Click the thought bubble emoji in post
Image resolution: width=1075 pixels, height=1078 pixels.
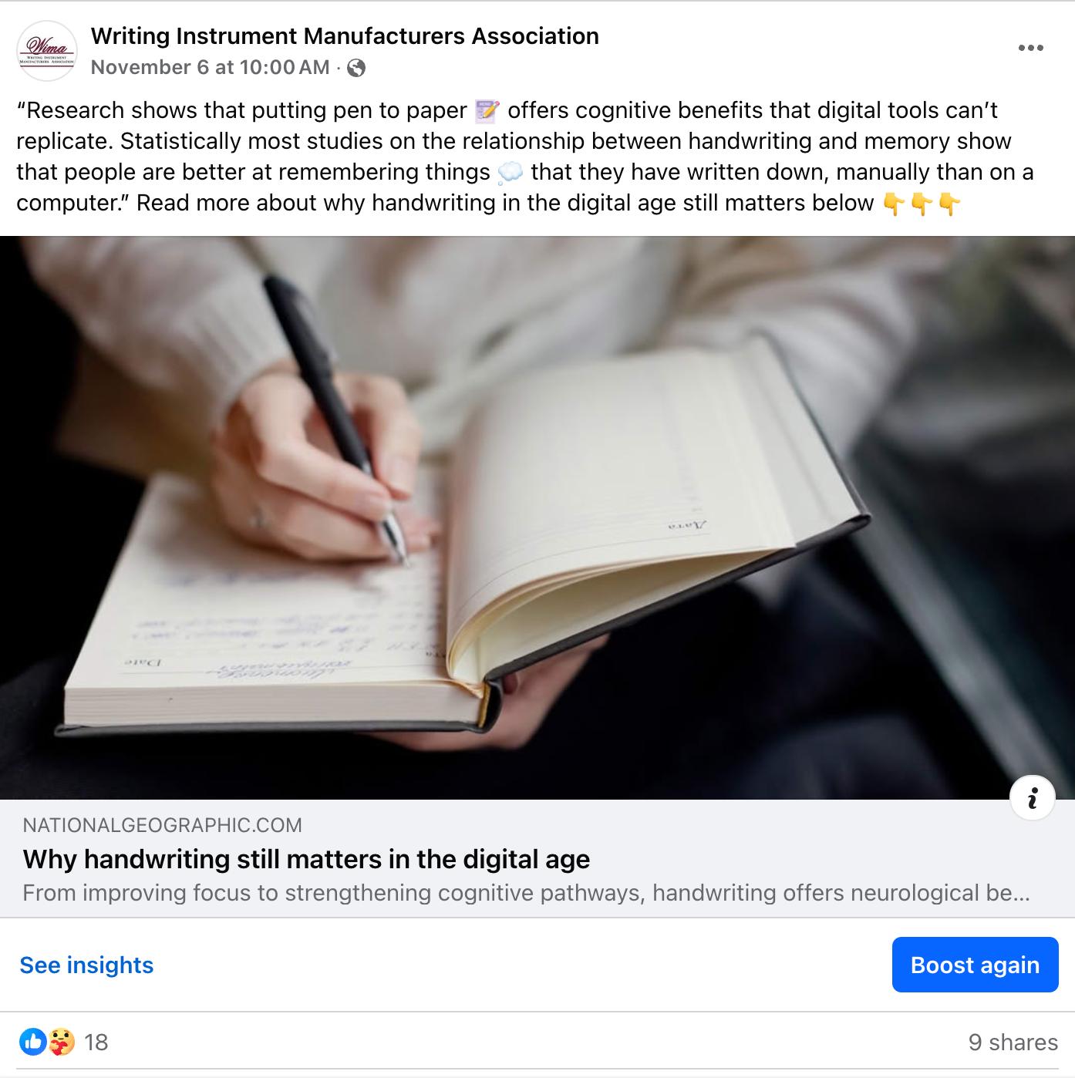click(511, 173)
